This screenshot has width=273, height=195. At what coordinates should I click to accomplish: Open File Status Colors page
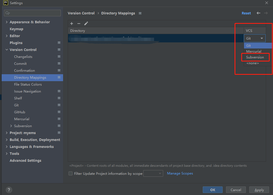28,84
